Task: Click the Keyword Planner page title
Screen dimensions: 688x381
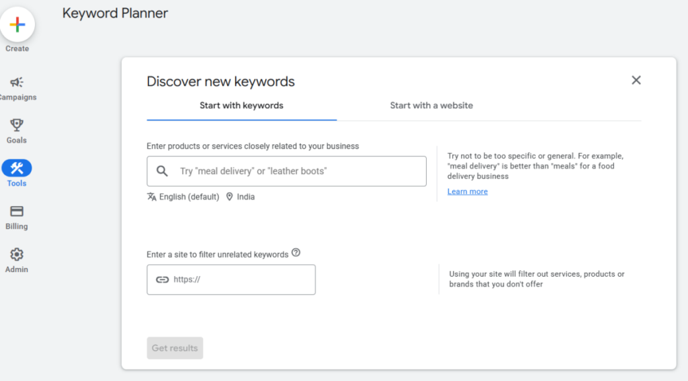Action: pos(115,13)
